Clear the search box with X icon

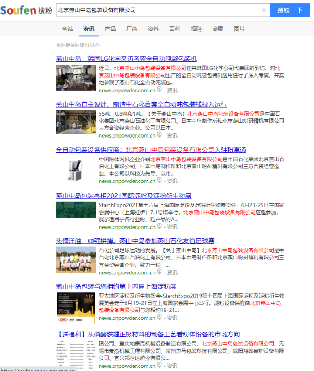pos(264,10)
